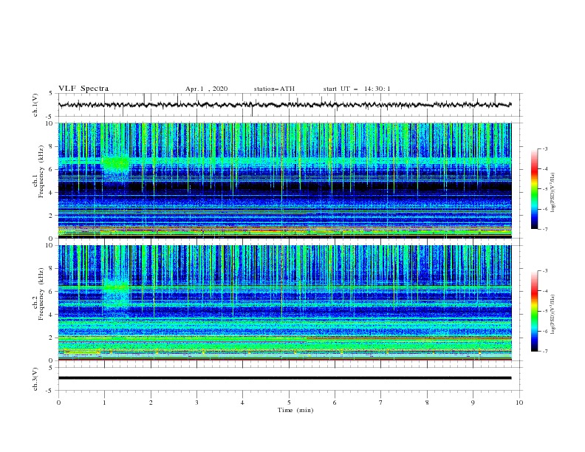Click the "Time (min)" x-axis label
The image size is (585, 452).
pyautogui.click(x=295, y=410)
